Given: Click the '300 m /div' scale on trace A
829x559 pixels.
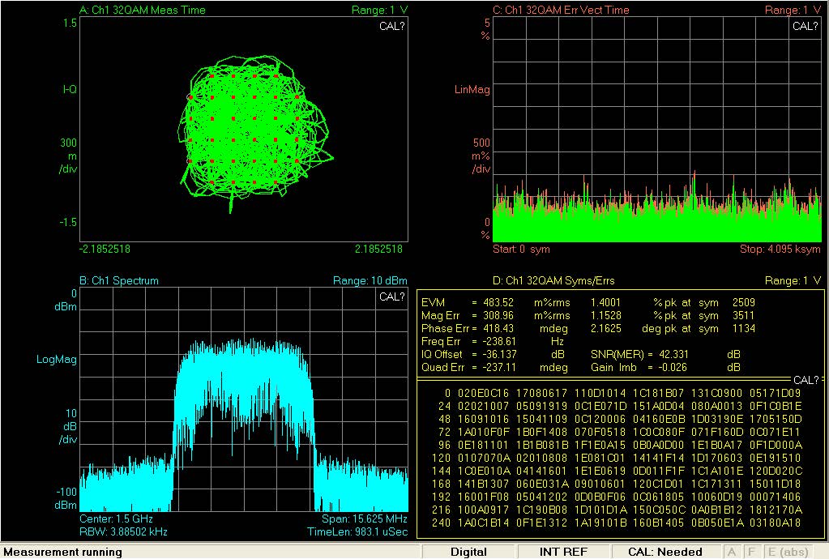Looking at the screenshot, I should (68, 156).
